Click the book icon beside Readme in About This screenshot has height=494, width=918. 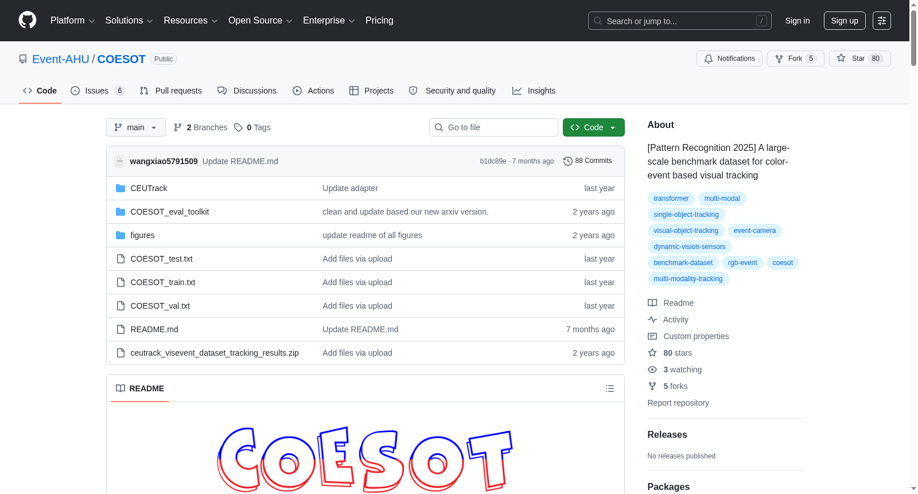652,303
